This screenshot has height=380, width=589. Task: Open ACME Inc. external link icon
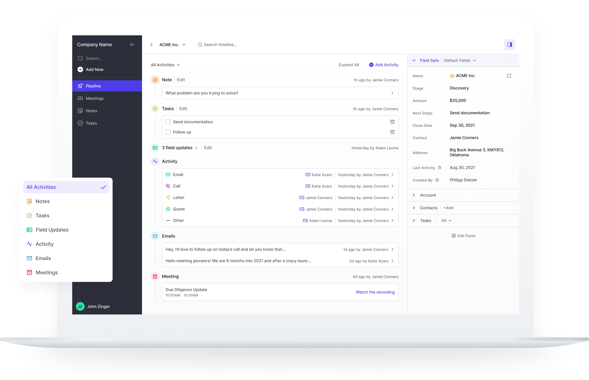[x=509, y=76]
